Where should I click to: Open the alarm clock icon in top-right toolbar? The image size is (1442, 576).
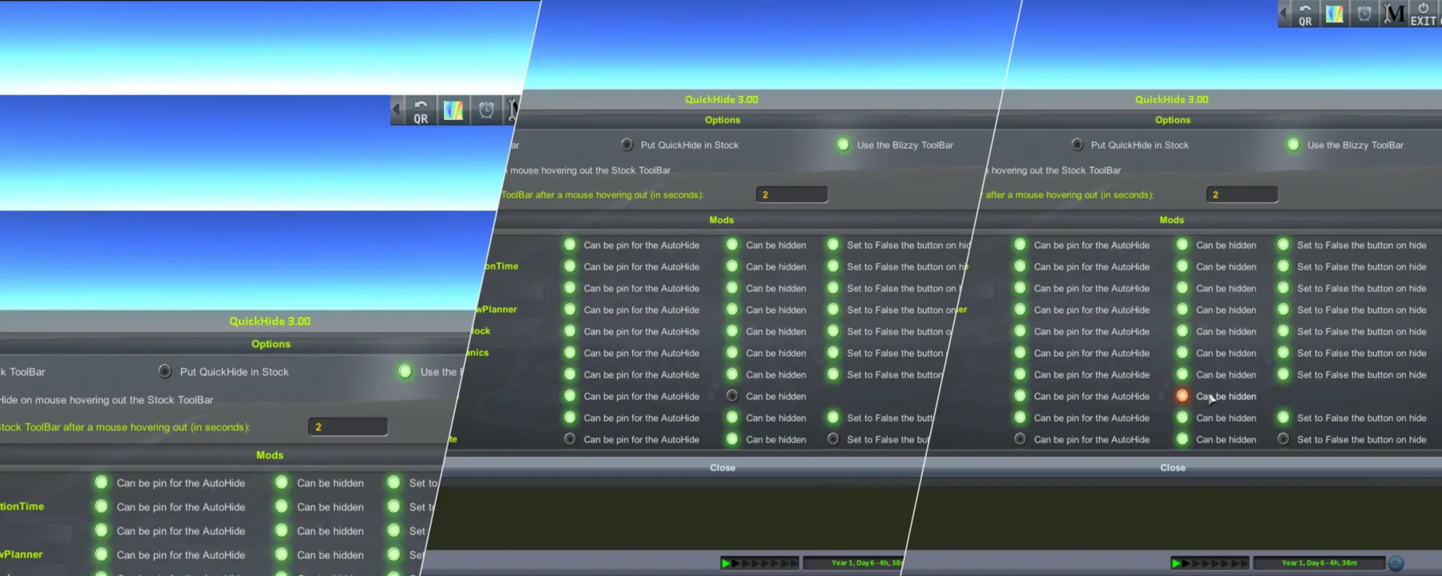1364,14
